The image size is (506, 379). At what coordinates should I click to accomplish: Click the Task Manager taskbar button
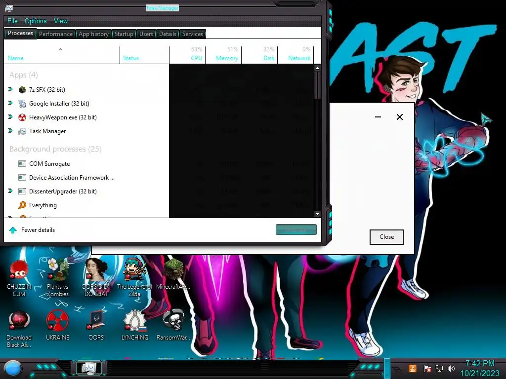point(89,367)
